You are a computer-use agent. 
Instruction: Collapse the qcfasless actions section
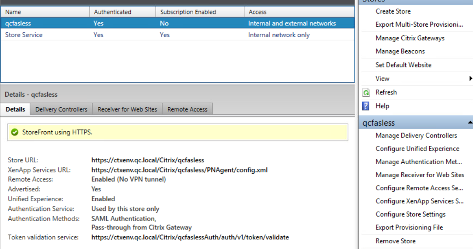[470, 123]
